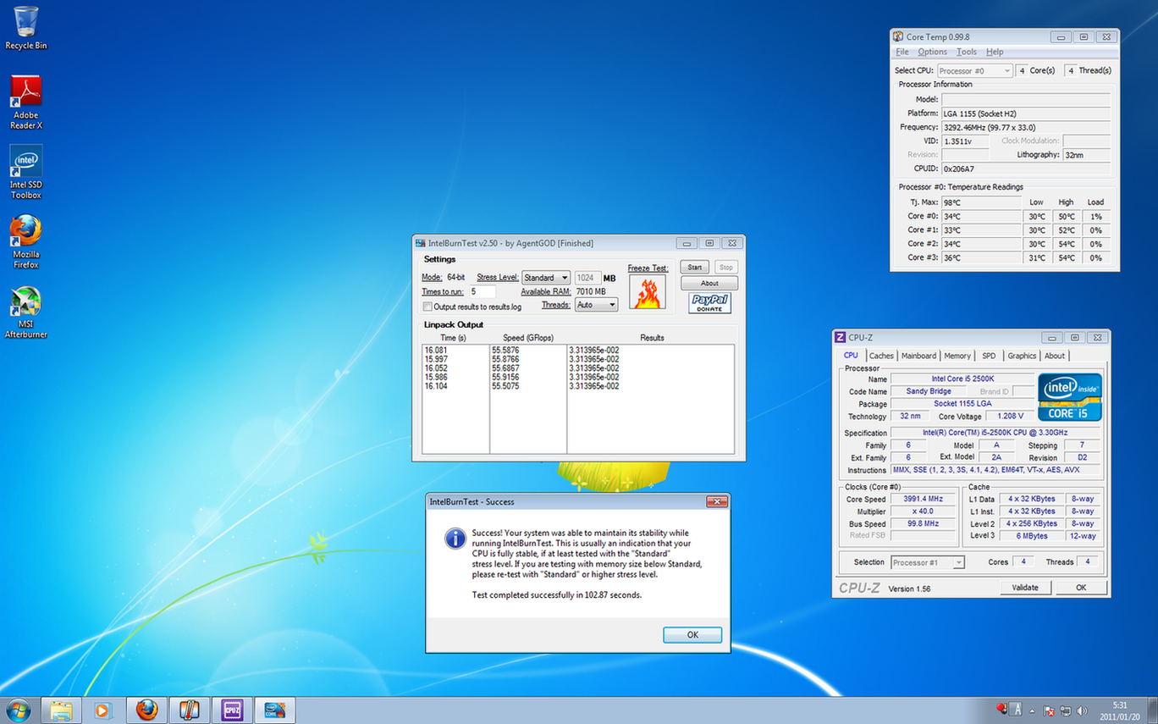Switch to the Graphics tab in CPU-Z

tap(1022, 356)
